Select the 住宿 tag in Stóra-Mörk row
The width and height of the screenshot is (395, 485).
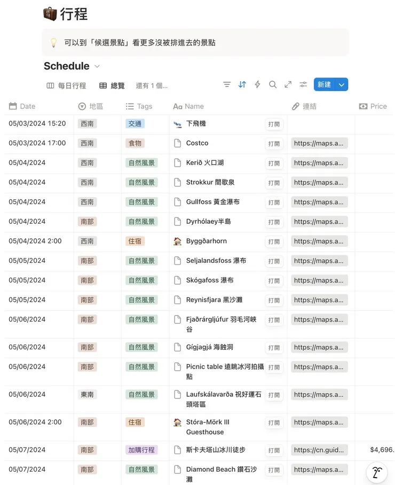135,422
